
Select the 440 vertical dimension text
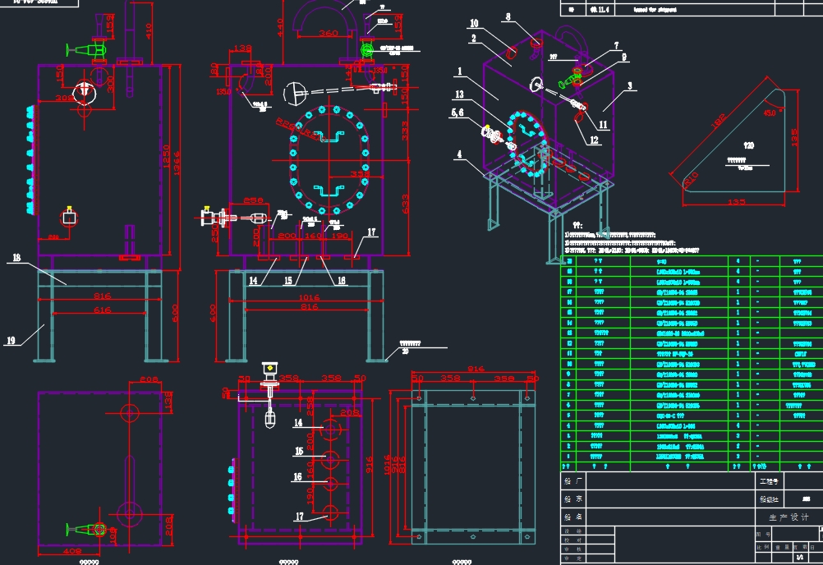coord(280,27)
